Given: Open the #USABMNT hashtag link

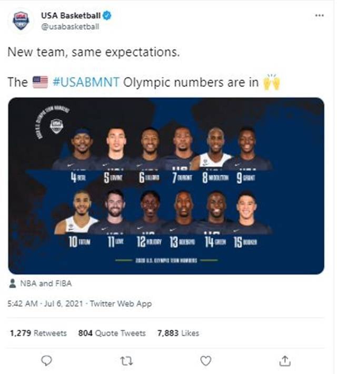Looking at the screenshot, I should point(86,82).
